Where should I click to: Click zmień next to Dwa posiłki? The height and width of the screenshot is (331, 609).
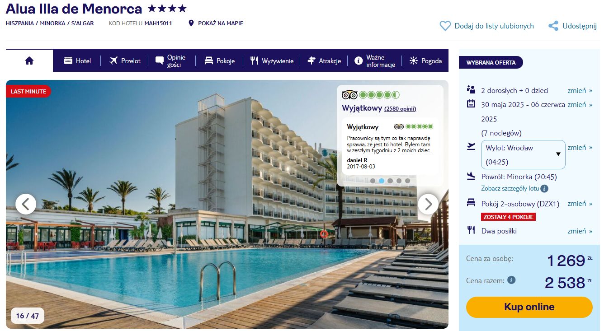580,231
